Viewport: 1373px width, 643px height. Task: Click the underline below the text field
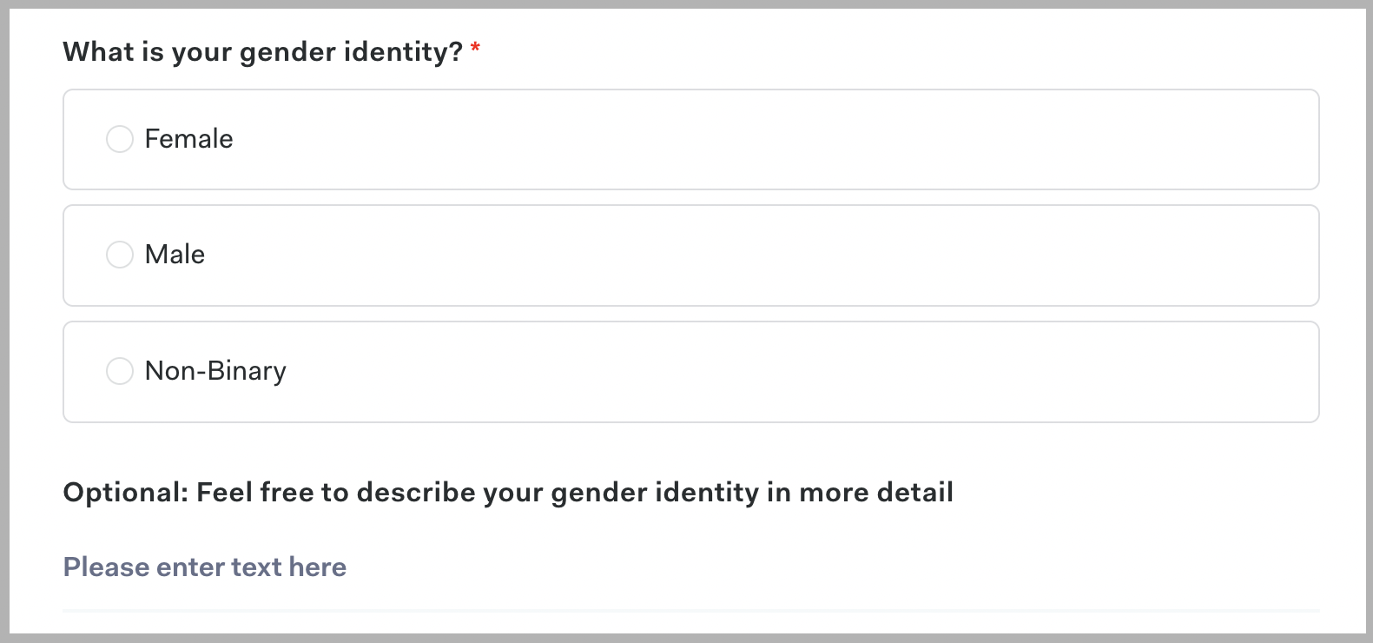pyautogui.click(x=690, y=611)
